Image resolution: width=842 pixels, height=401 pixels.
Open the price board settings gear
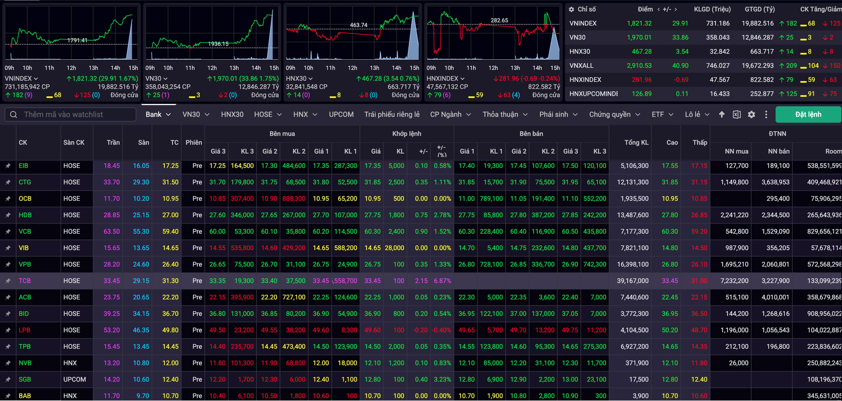[751, 114]
